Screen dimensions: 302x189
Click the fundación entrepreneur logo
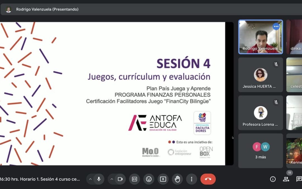pyautogui.click(x=180, y=152)
